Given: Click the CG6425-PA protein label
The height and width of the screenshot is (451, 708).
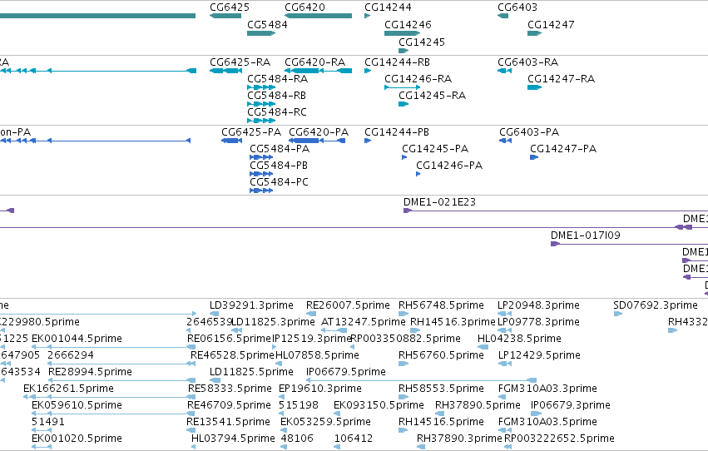Looking at the screenshot, I should [251, 132].
